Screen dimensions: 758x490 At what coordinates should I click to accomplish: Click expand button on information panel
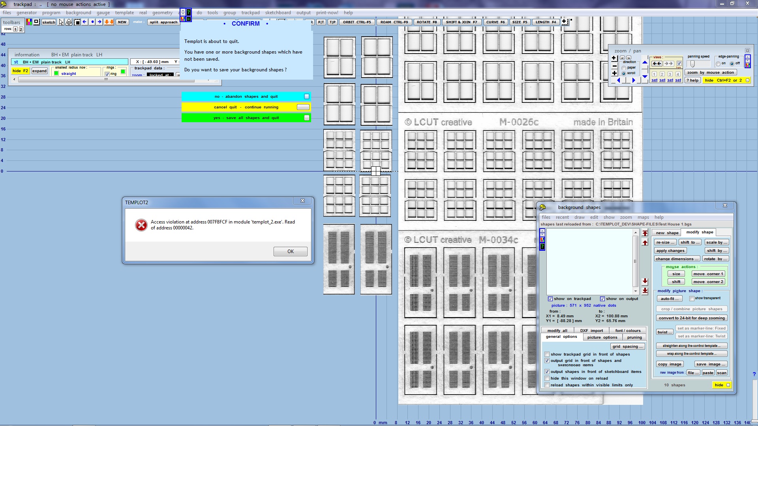[x=39, y=71]
